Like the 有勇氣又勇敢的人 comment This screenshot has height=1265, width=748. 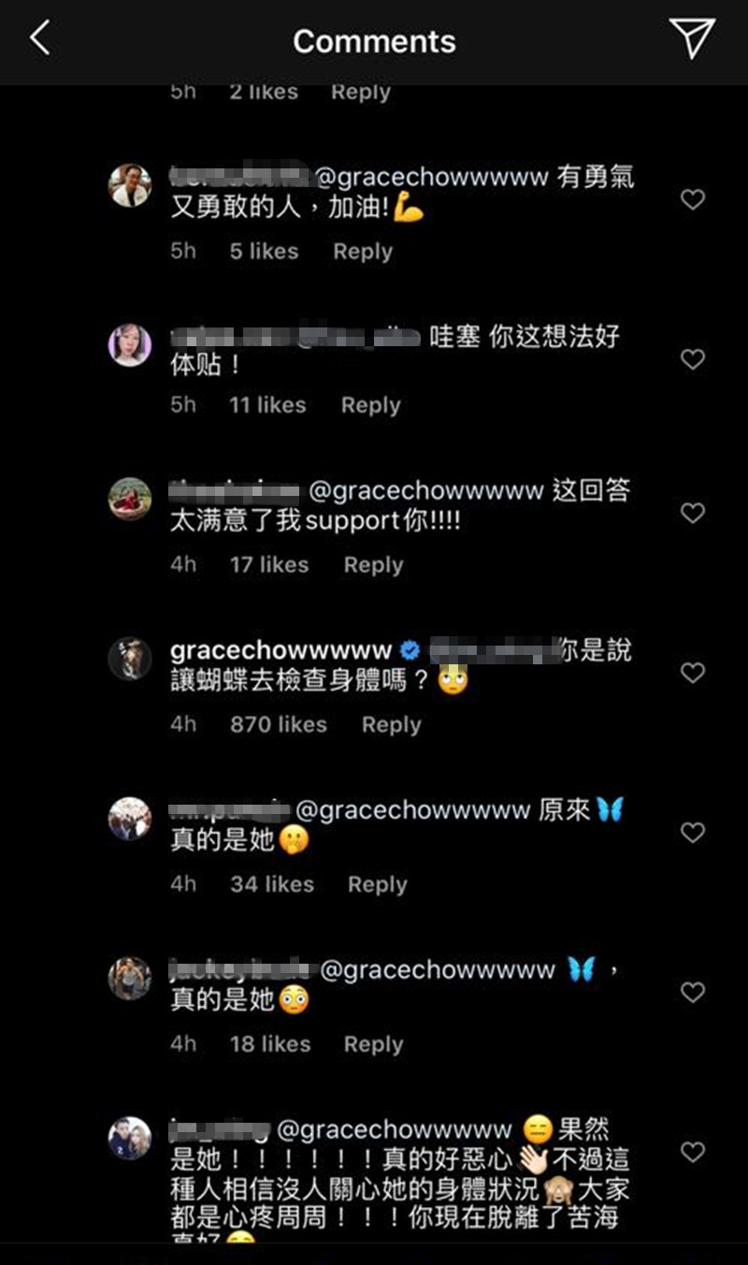tap(692, 198)
